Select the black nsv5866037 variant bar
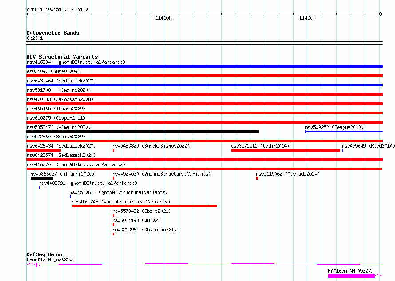Viewport: 395px width, 281px height. point(42,178)
